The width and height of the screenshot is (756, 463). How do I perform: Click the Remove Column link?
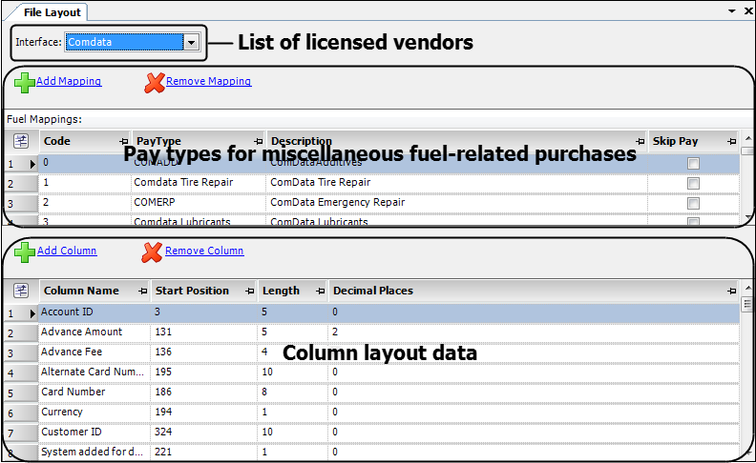(204, 252)
